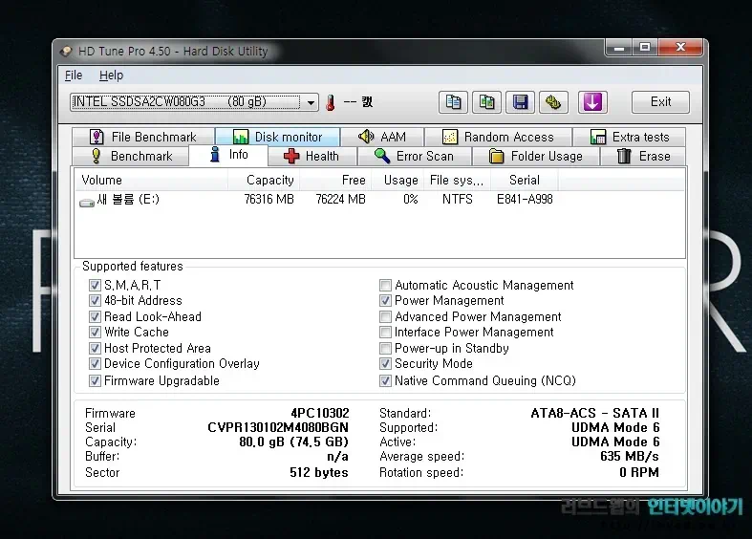Click the Benchmark light bulb icon

(97, 156)
